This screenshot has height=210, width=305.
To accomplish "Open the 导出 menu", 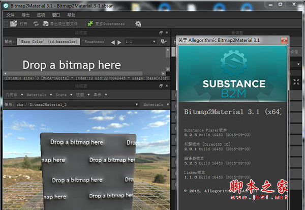I will click(x=25, y=15).
